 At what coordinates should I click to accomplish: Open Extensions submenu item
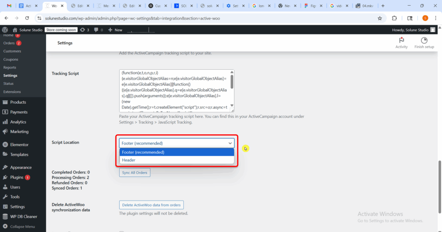click(x=12, y=92)
